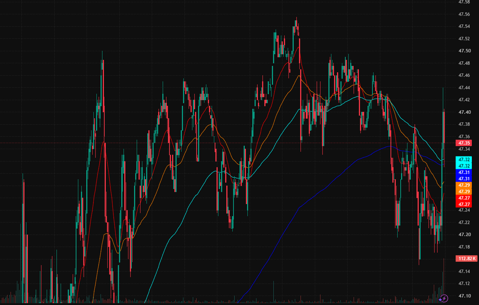Click the 47.54 price axis label
The height and width of the screenshot is (305, 479).
464,26
